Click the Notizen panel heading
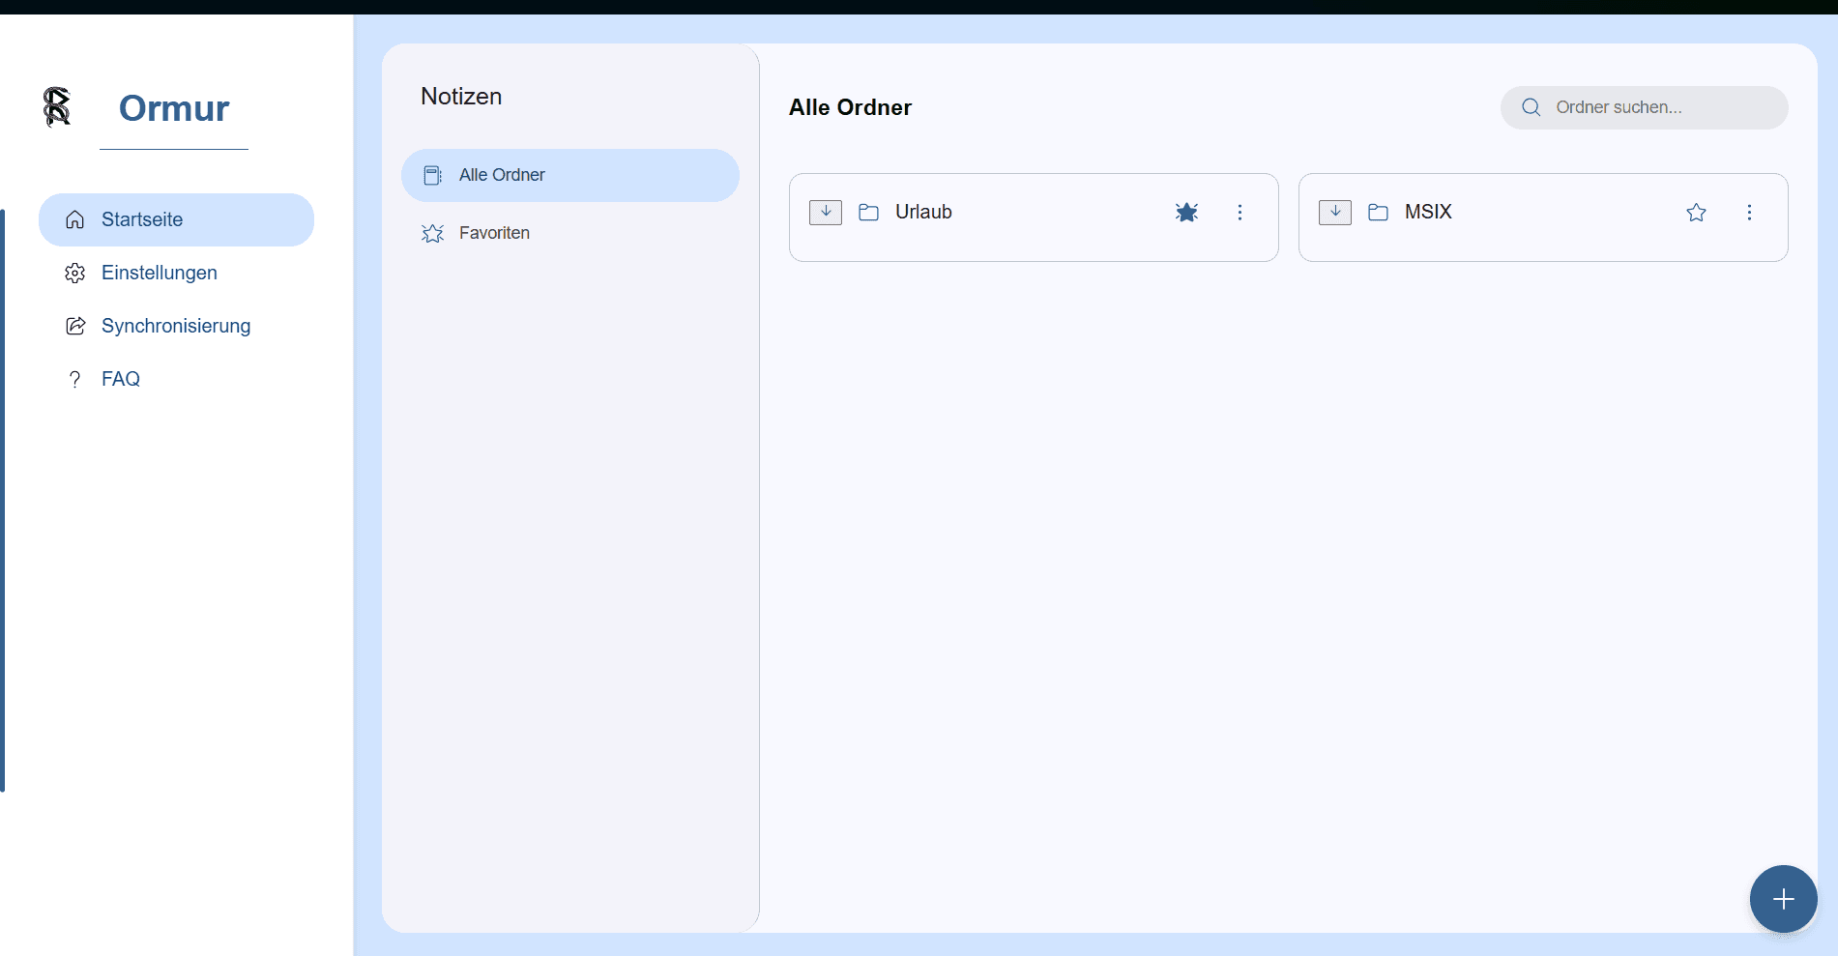1838x956 pixels. 461,97
